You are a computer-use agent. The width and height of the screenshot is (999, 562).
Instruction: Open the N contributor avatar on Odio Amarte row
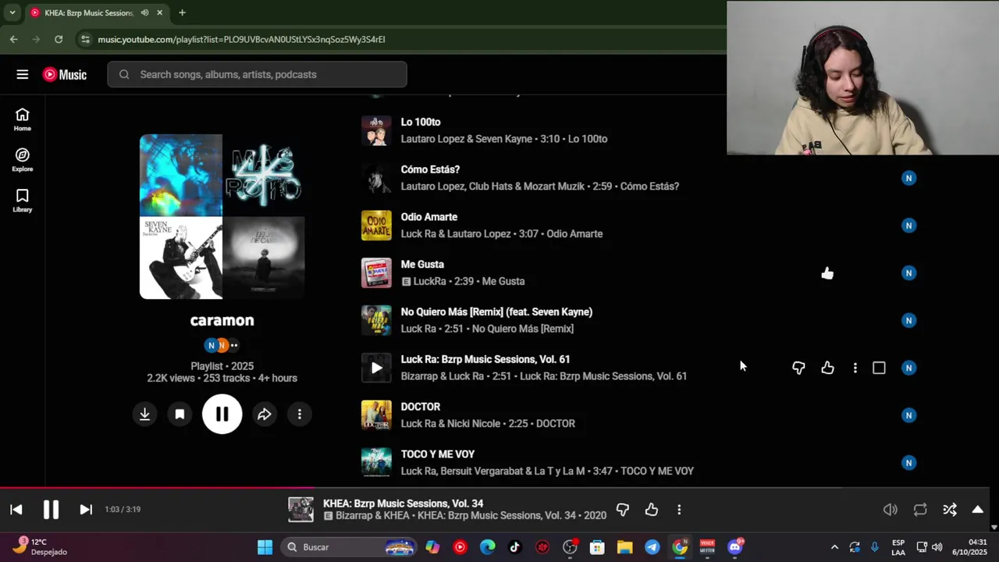[x=908, y=226]
